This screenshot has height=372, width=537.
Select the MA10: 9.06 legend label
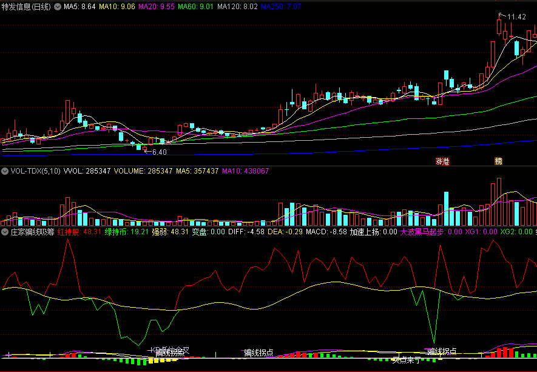tap(117, 7)
